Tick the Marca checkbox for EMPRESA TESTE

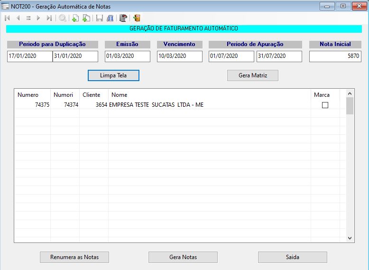pyautogui.click(x=325, y=105)
